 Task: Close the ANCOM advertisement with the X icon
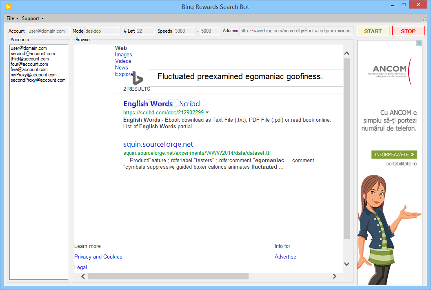[419, 43]
